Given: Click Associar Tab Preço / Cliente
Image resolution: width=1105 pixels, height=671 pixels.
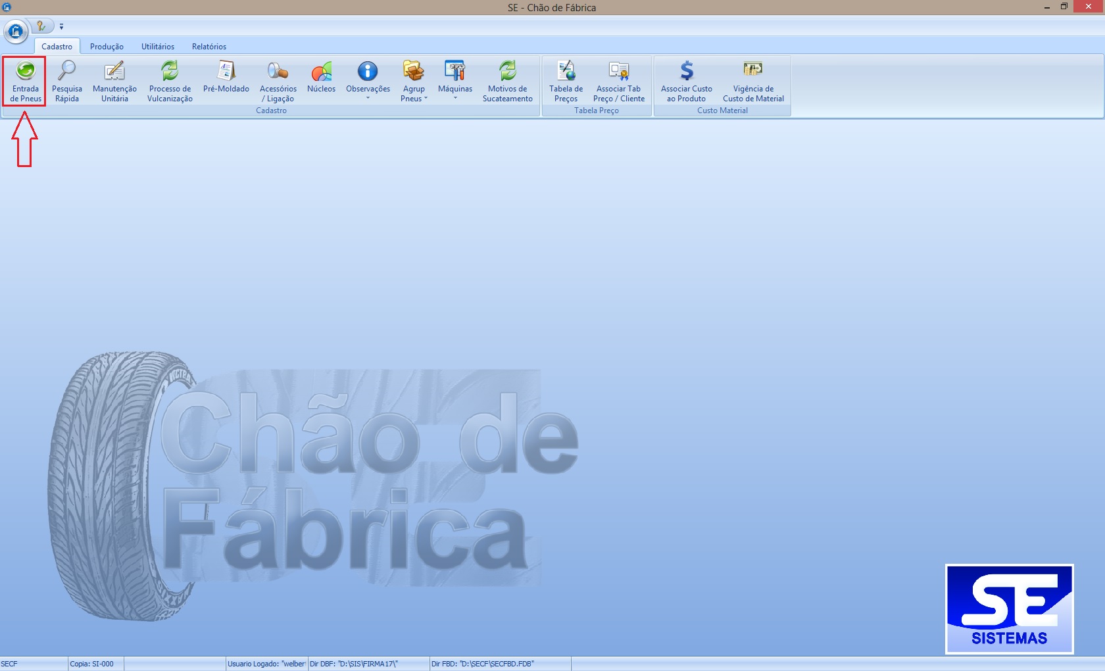Looking at the screenshot, I should tap(618, 80).
